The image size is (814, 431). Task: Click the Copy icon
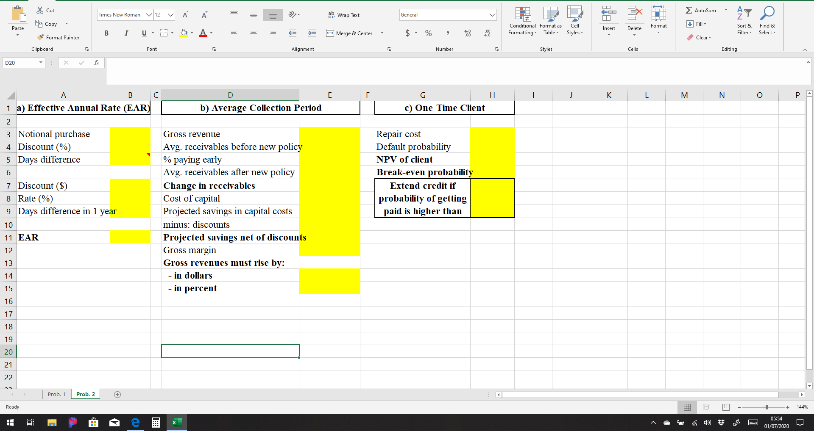39,24
